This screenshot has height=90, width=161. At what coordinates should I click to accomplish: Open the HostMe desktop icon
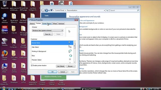click(5, 42)
